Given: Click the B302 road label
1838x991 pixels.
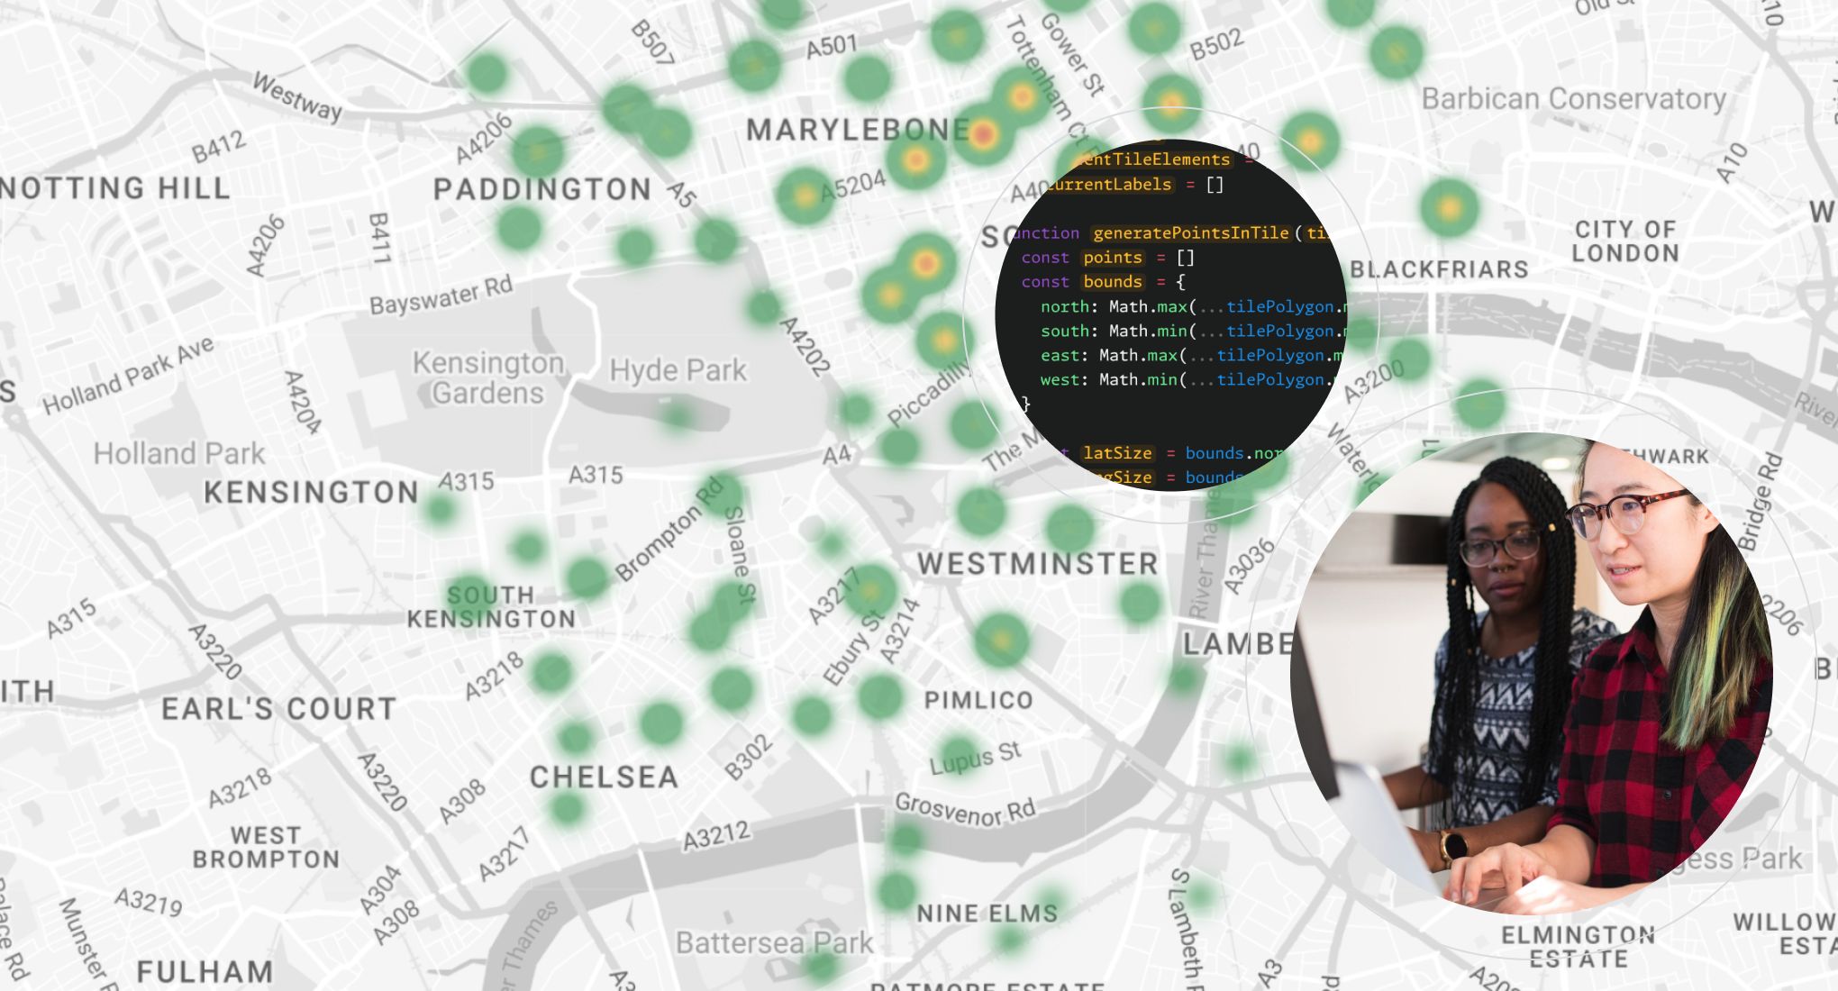Looking at the screenshot, I should 749,757.
